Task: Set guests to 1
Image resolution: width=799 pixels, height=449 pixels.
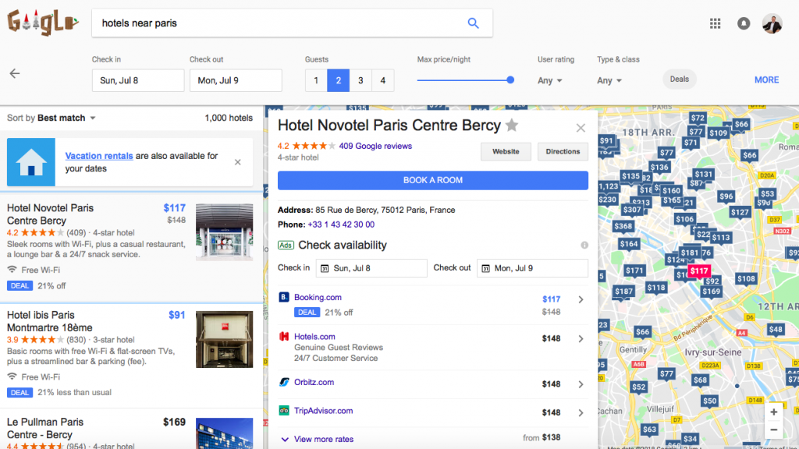Action: (316, 80)
